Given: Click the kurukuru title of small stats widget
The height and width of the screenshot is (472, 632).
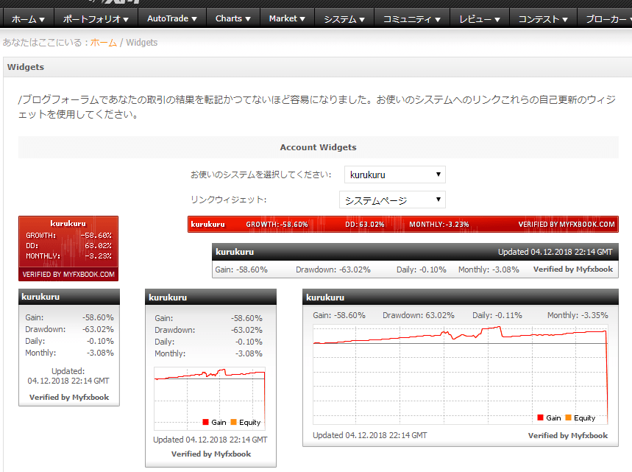Looking at the screenshot, I should (40, 297).
